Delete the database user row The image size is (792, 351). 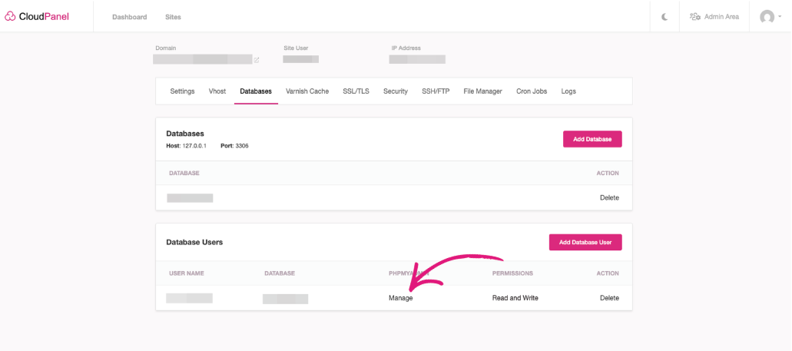(x=609, y=298)
